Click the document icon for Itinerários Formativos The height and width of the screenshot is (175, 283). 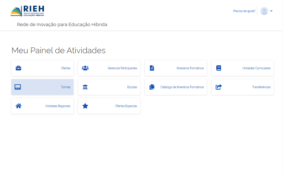[152, 68]
